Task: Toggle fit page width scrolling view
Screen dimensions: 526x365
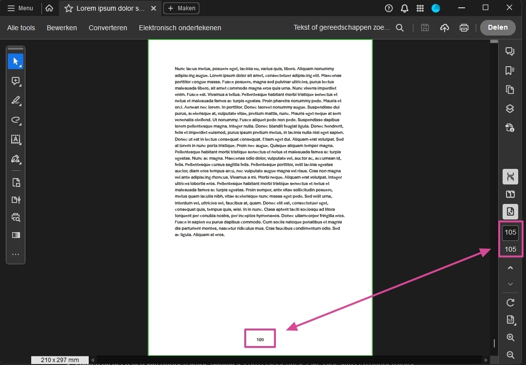Action: 510,177
